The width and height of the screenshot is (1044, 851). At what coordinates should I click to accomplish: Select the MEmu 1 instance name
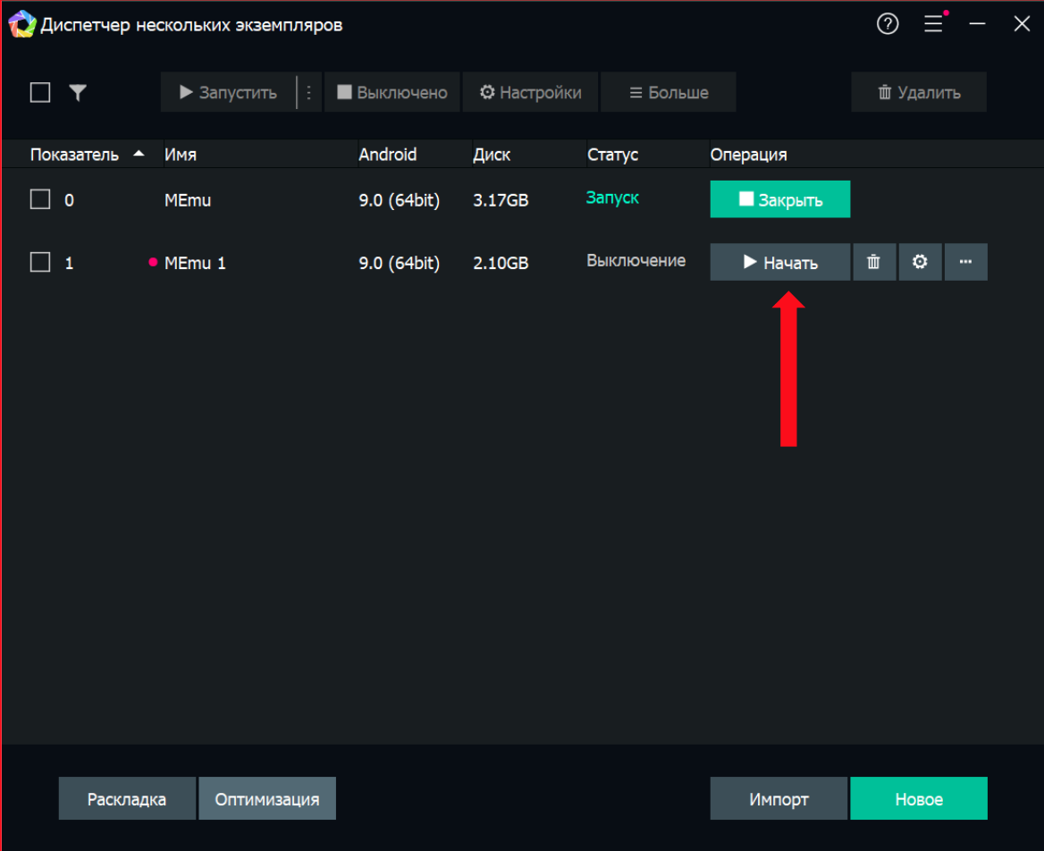point(195,263)
